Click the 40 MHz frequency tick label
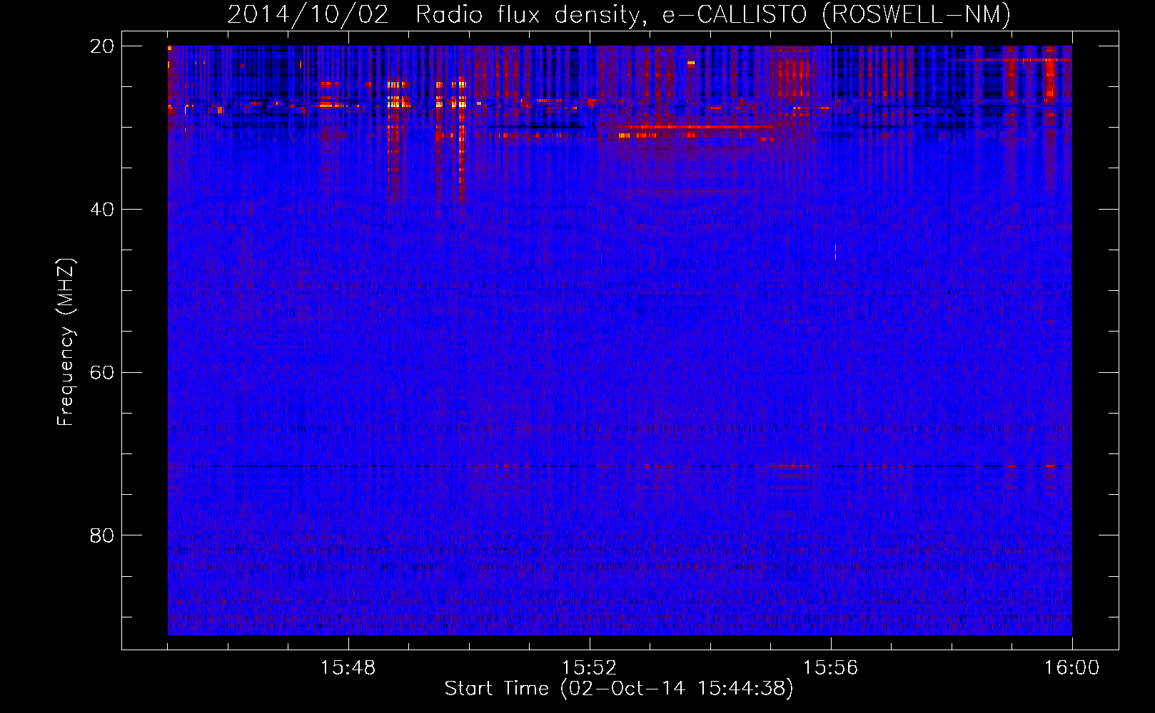This screenshot has width=1155, height=713. (101, 210)
